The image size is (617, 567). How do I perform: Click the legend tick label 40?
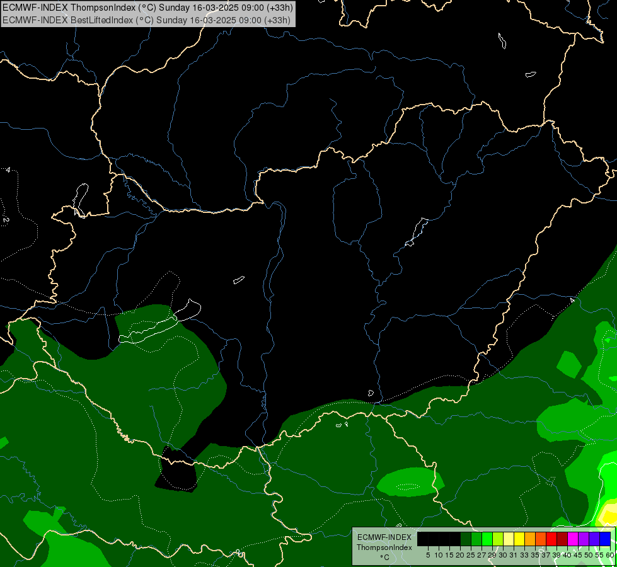pos(567,555)
